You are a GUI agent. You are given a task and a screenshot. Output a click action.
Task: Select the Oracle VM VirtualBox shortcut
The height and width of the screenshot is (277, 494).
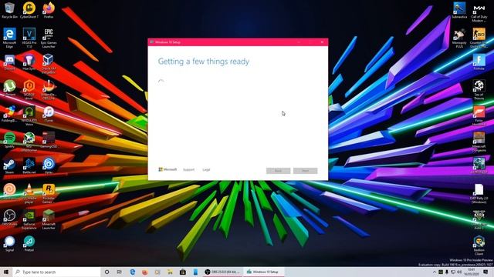(x=49, y=64)
